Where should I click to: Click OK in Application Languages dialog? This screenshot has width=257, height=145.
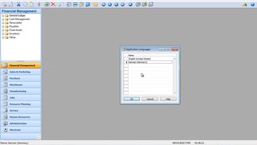coord(132,99)
